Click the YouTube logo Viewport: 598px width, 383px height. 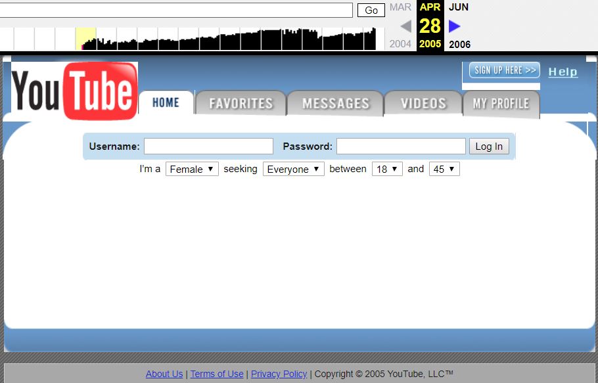74,91
